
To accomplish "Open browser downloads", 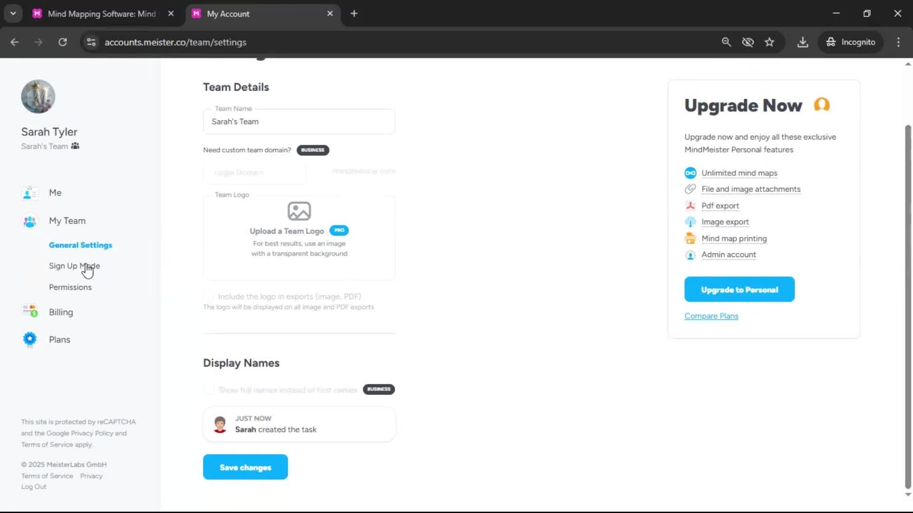I will tap(803, 42).
